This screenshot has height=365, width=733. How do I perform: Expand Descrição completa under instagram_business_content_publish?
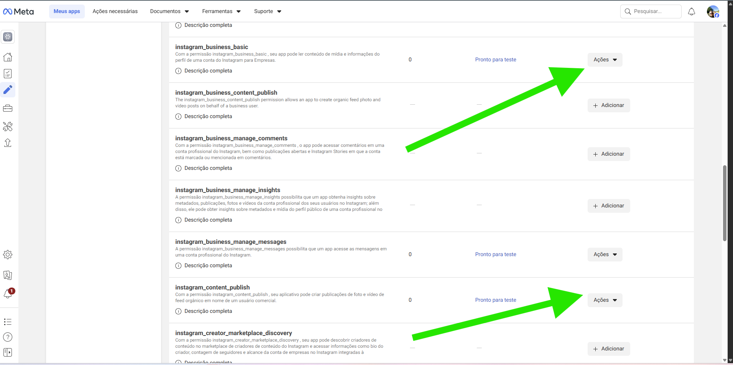point(208,117)
